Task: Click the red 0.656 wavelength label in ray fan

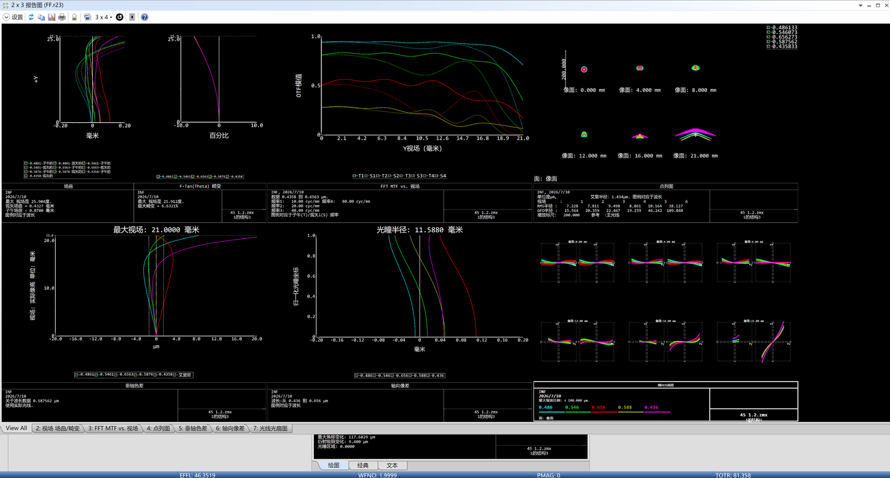Action: [598, 408]
